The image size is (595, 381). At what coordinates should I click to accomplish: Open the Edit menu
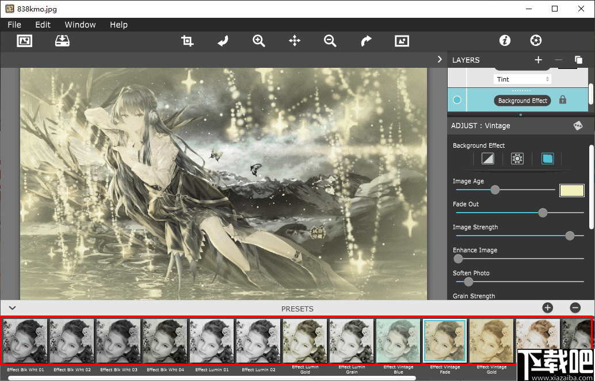(43, 25)
